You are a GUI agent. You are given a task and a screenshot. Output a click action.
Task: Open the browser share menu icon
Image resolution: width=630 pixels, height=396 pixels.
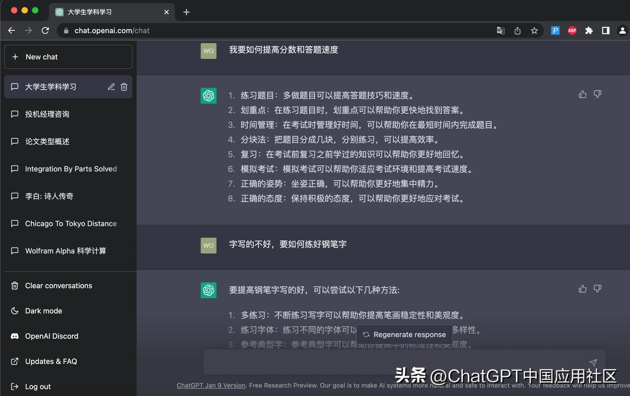517,31
